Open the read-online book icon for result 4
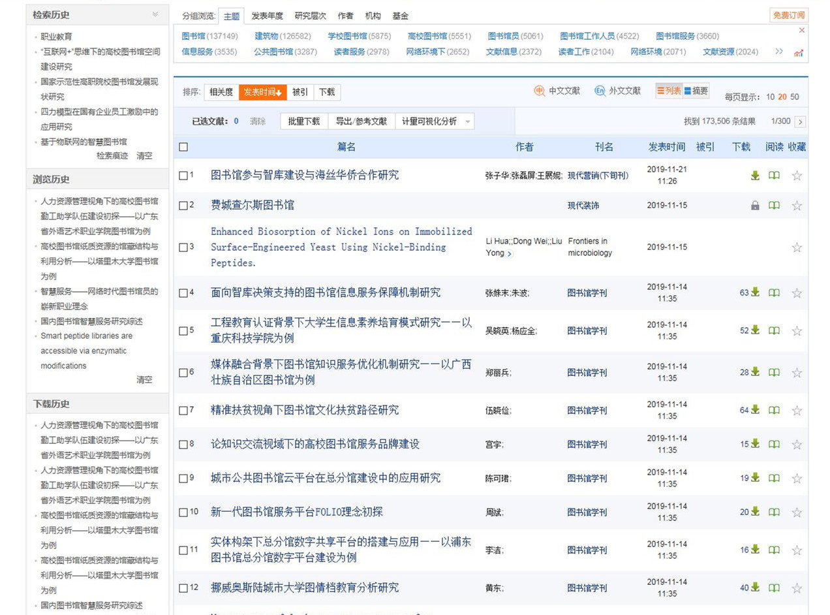Image resolution: width=830 pixels, height=615 pixels. 774,293
